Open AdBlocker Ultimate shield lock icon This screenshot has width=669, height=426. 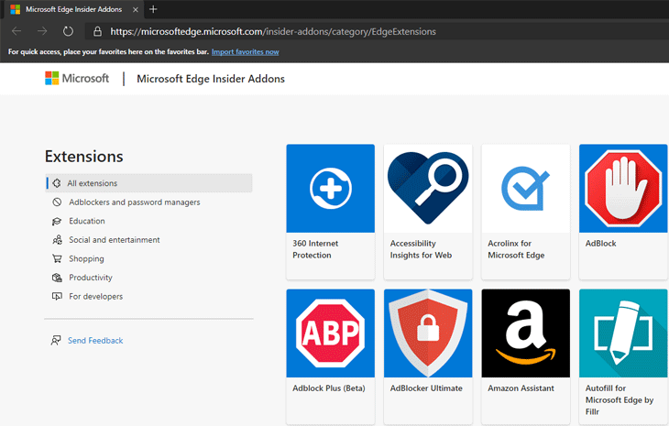click(428, 333)
